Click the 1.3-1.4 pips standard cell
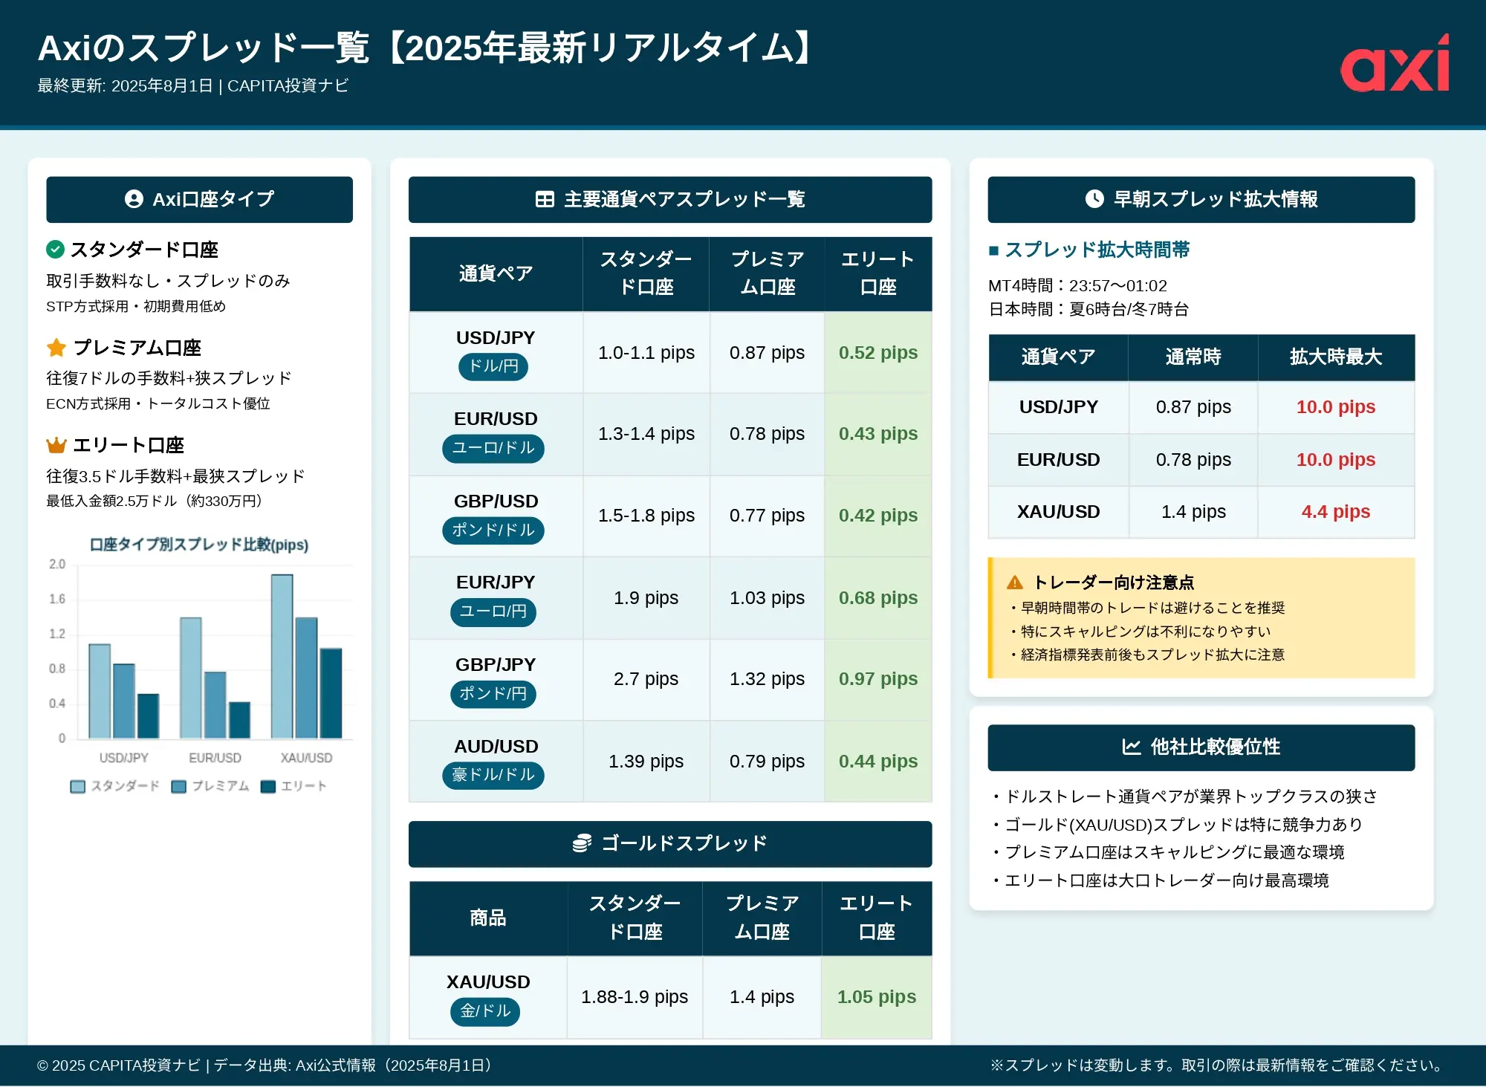 (646, 434)
